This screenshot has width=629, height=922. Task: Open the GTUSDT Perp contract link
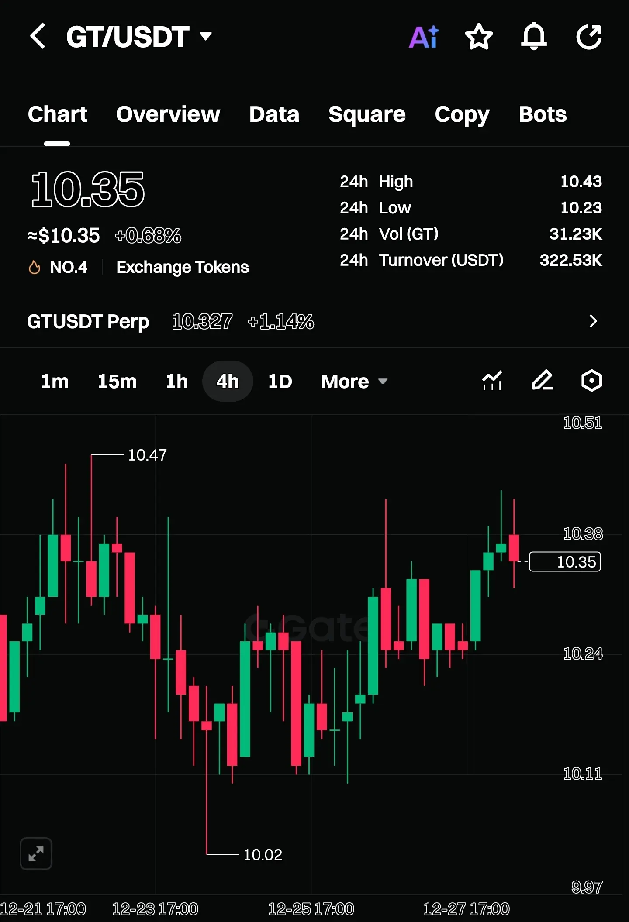point(88,322)
